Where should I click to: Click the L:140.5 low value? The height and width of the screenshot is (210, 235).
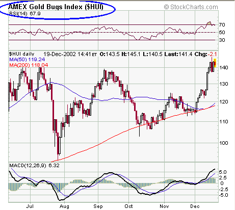[152, 54]
